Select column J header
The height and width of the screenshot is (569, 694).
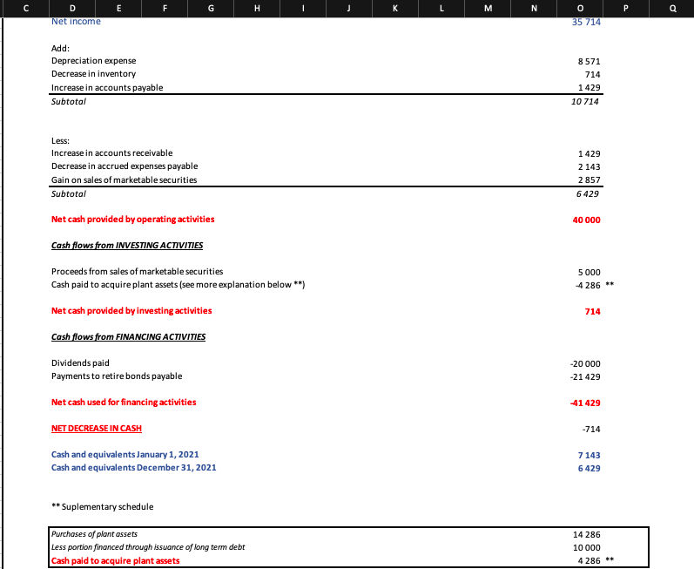(x=349, y=9)
